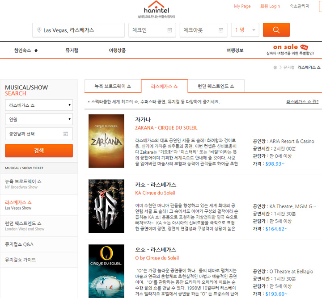Switch to 뉴욕 브로드웨이 쇼 tab
This screenshot has height=298, width=322.
113,86
